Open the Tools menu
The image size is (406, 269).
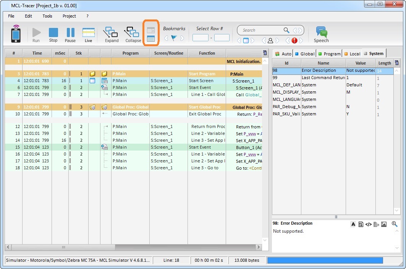47,16
